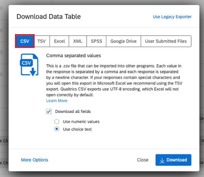Select Use choice text radio button
204x177 pixels.
pos(57,129)
